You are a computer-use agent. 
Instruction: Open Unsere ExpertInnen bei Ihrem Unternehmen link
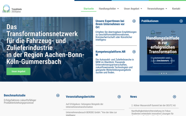tap(110, 24)
